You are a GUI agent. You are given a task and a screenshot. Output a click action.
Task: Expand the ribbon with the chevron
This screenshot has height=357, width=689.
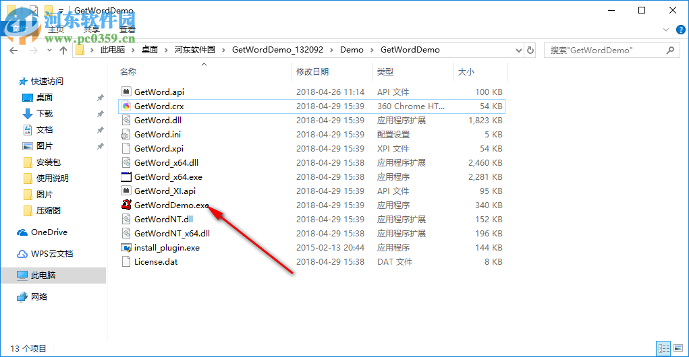click(666, 30)
